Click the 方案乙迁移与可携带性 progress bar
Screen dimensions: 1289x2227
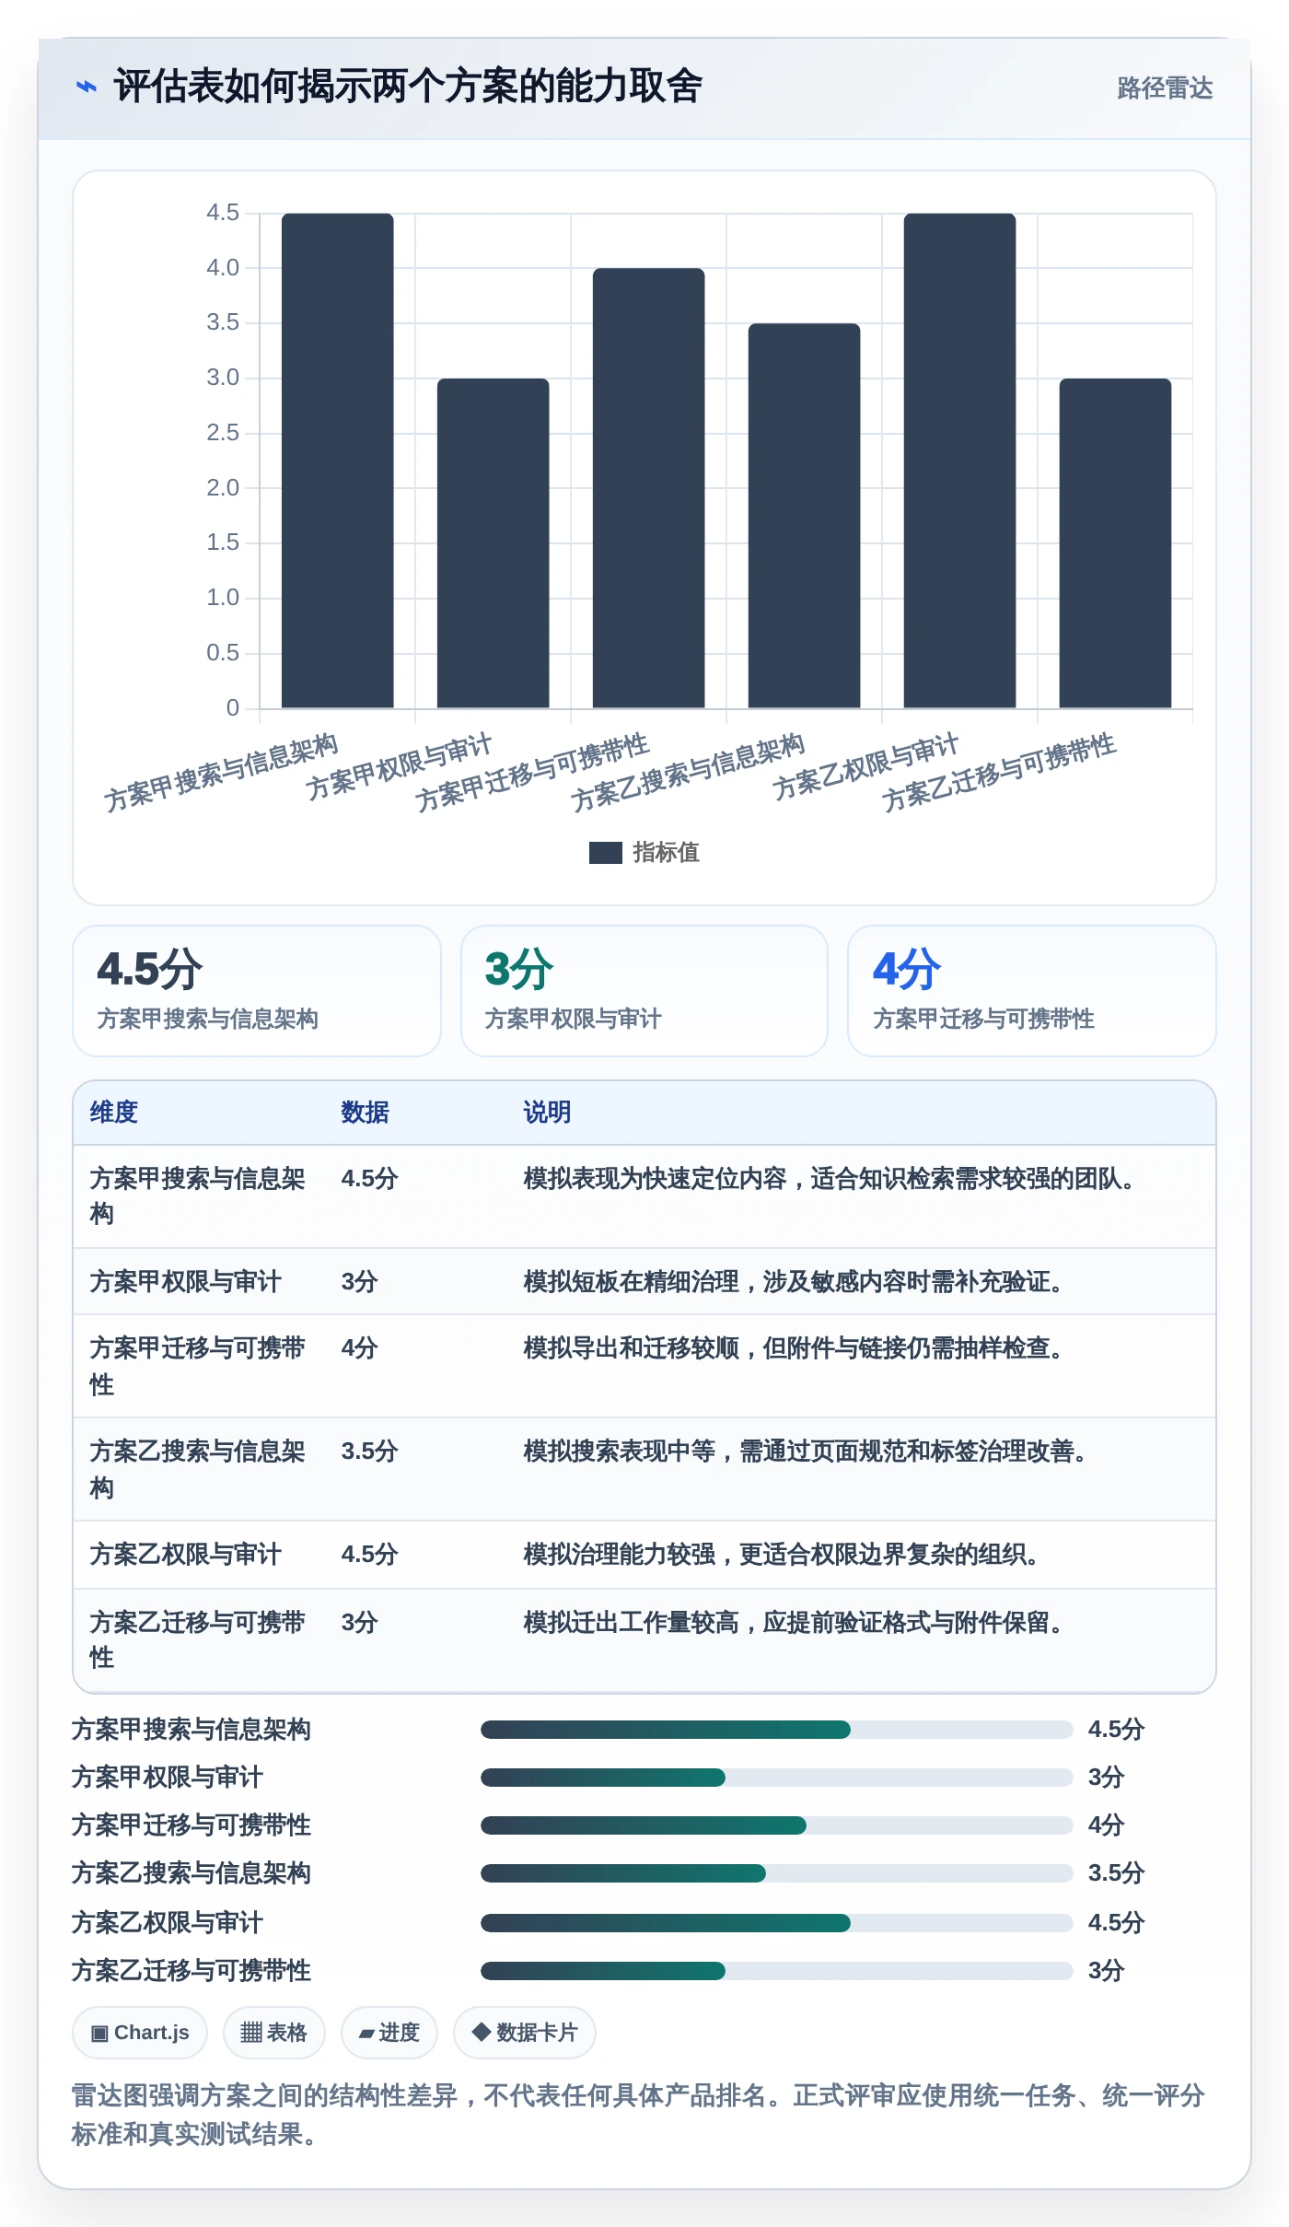(x=776, y=1971)
